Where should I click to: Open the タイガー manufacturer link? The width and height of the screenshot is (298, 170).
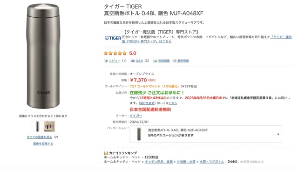pos(135,116)
